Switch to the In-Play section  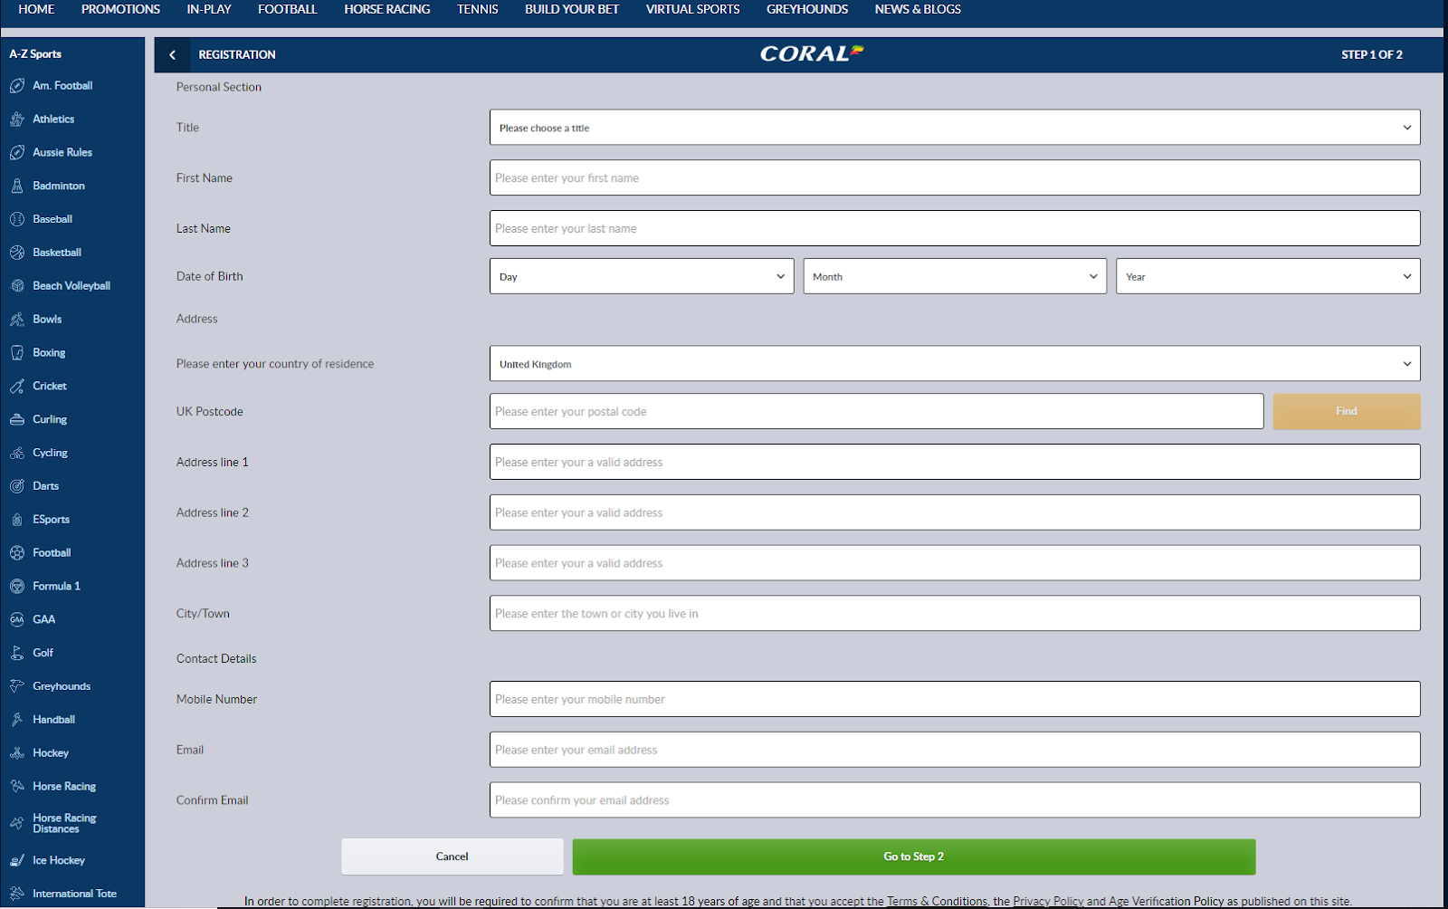click(x=209, y=9)
